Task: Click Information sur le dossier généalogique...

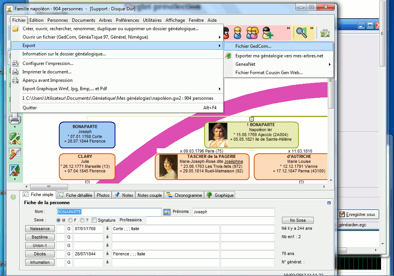Action: [x=117, y=54]
